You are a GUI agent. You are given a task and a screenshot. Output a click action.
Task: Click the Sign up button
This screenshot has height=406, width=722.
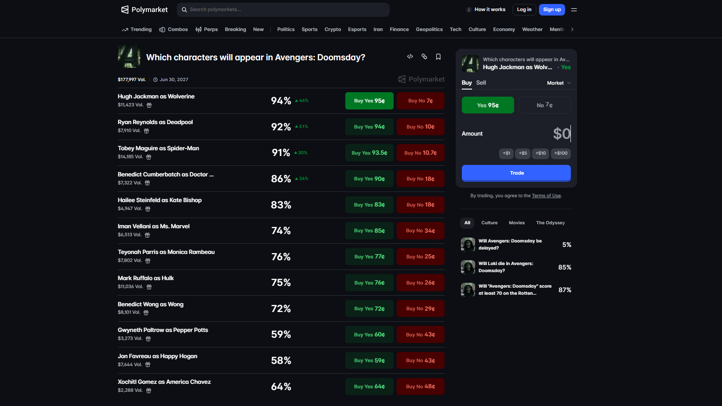pos(552,10)
